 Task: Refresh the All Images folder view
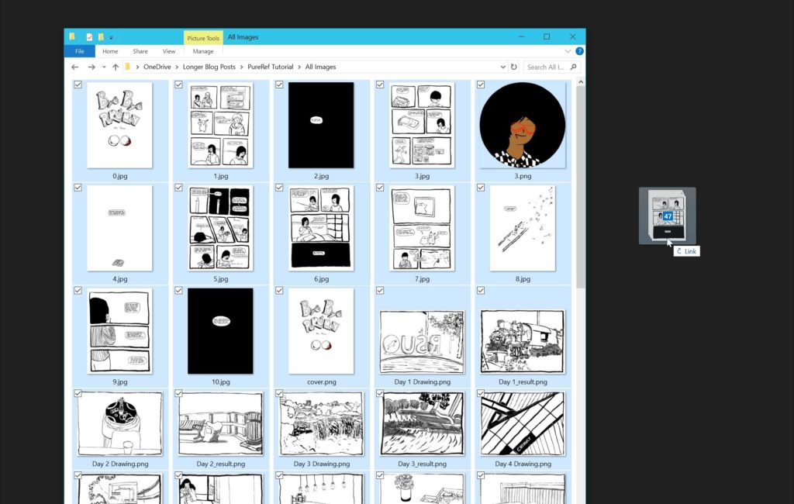[514, 67]
